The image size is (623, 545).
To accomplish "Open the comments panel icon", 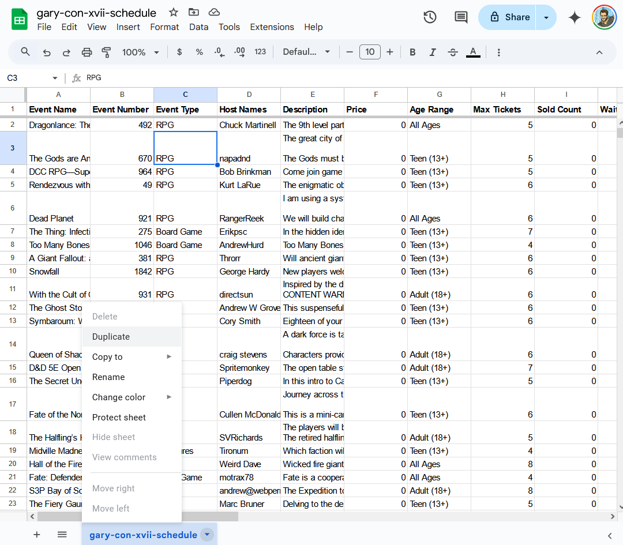I will tap(461, 17).
